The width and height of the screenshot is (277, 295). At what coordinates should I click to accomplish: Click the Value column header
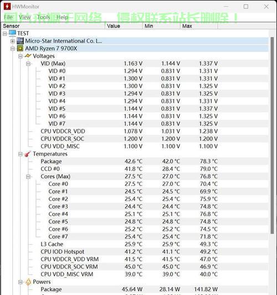pos(124,26)
